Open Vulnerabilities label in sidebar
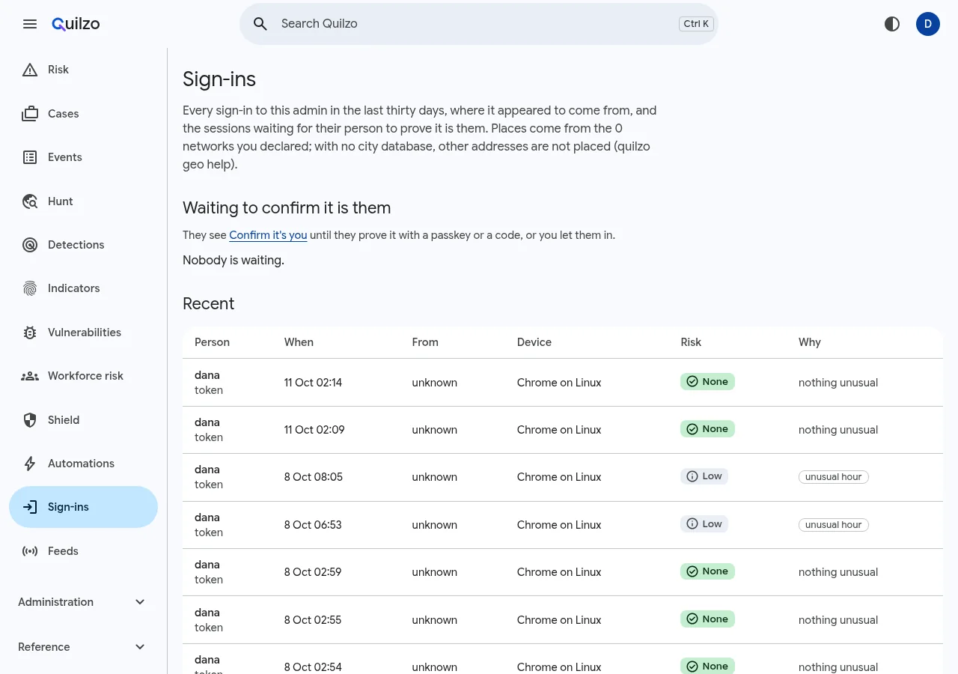Screen dimensions: 958x674 tap(85, 333)
